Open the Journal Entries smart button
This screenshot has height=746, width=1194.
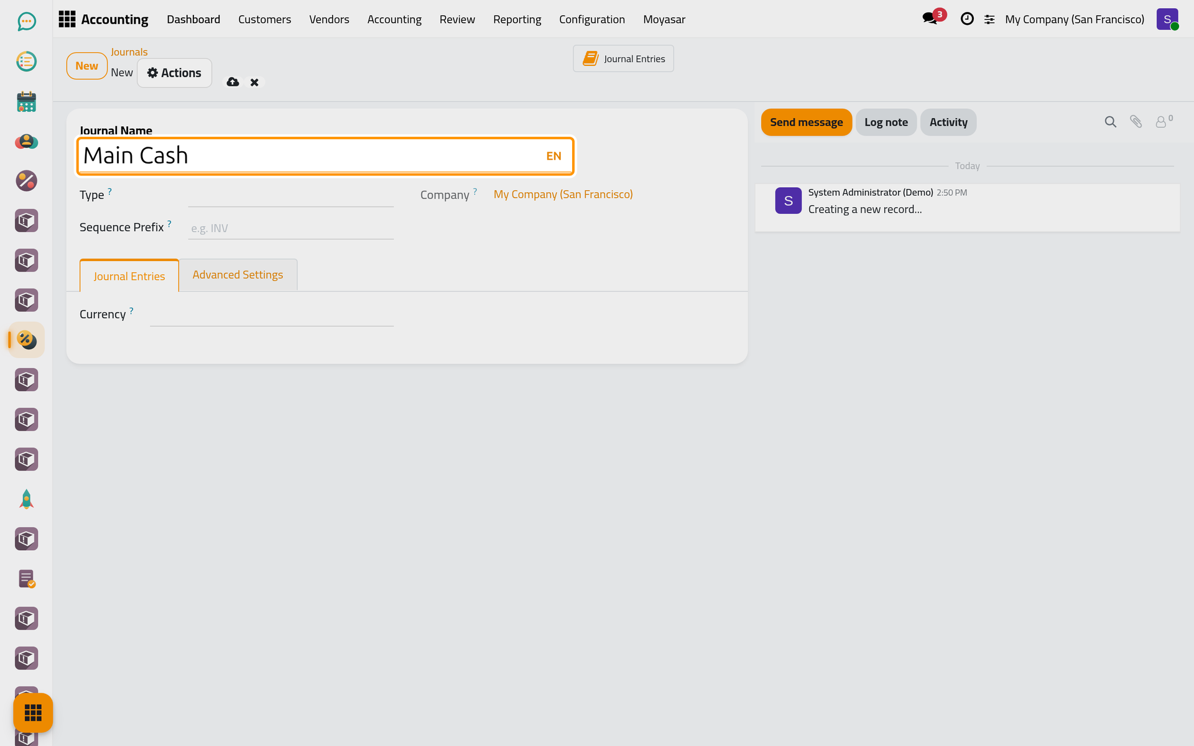point(623,58)
